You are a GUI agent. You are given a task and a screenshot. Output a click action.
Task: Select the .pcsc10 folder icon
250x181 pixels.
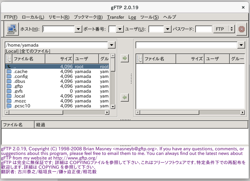pos(9,106)
